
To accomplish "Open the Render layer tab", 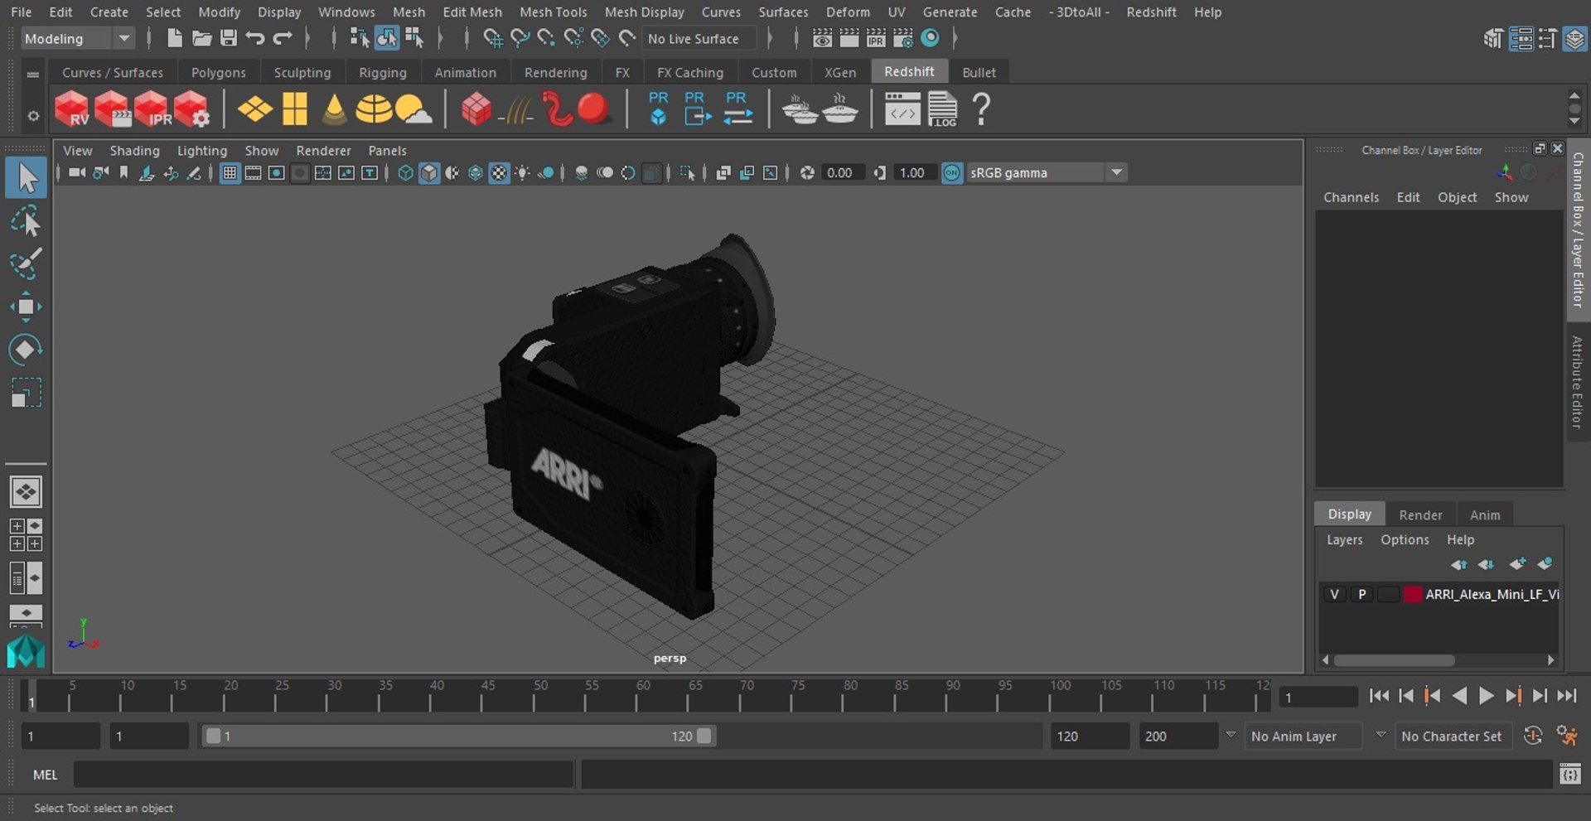I will (x=1420, y=514).
